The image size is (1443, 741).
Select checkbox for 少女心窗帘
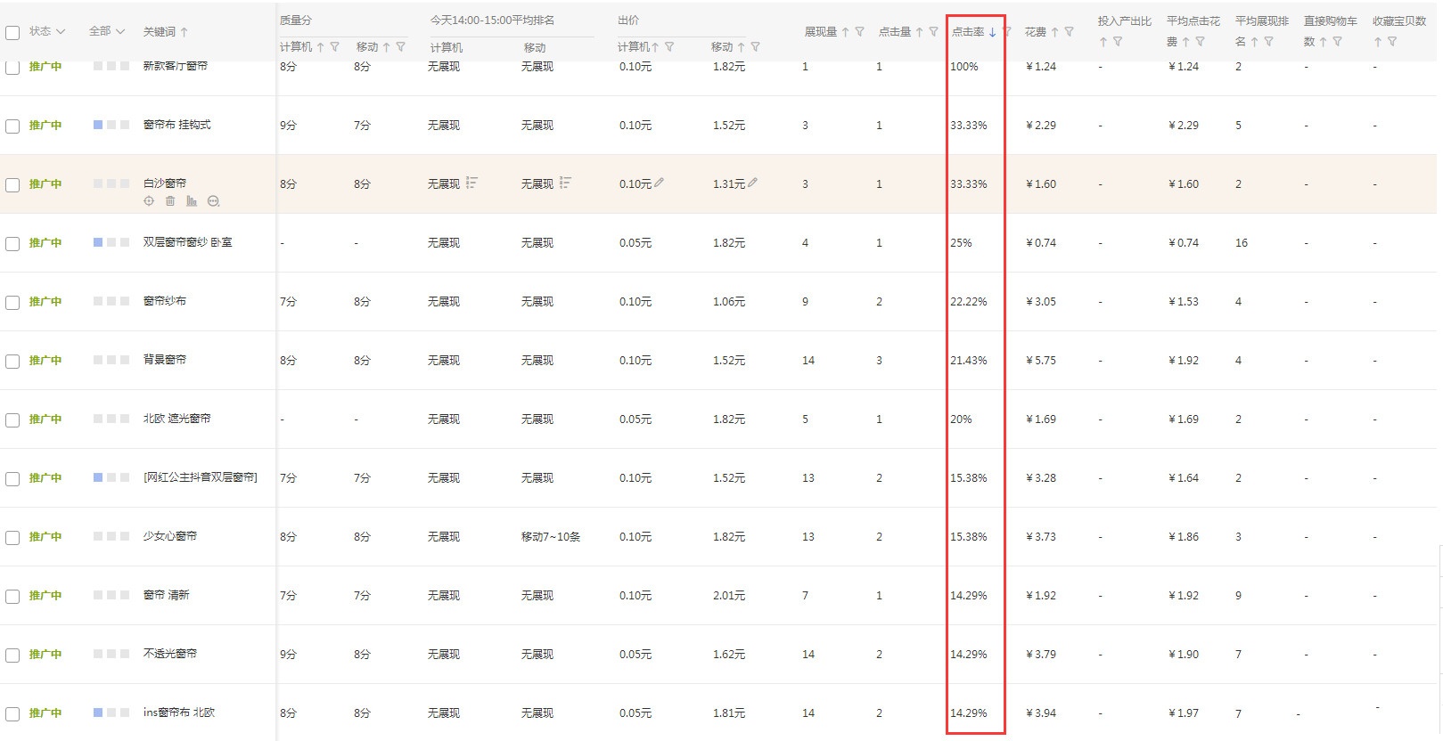pos(12,538)
